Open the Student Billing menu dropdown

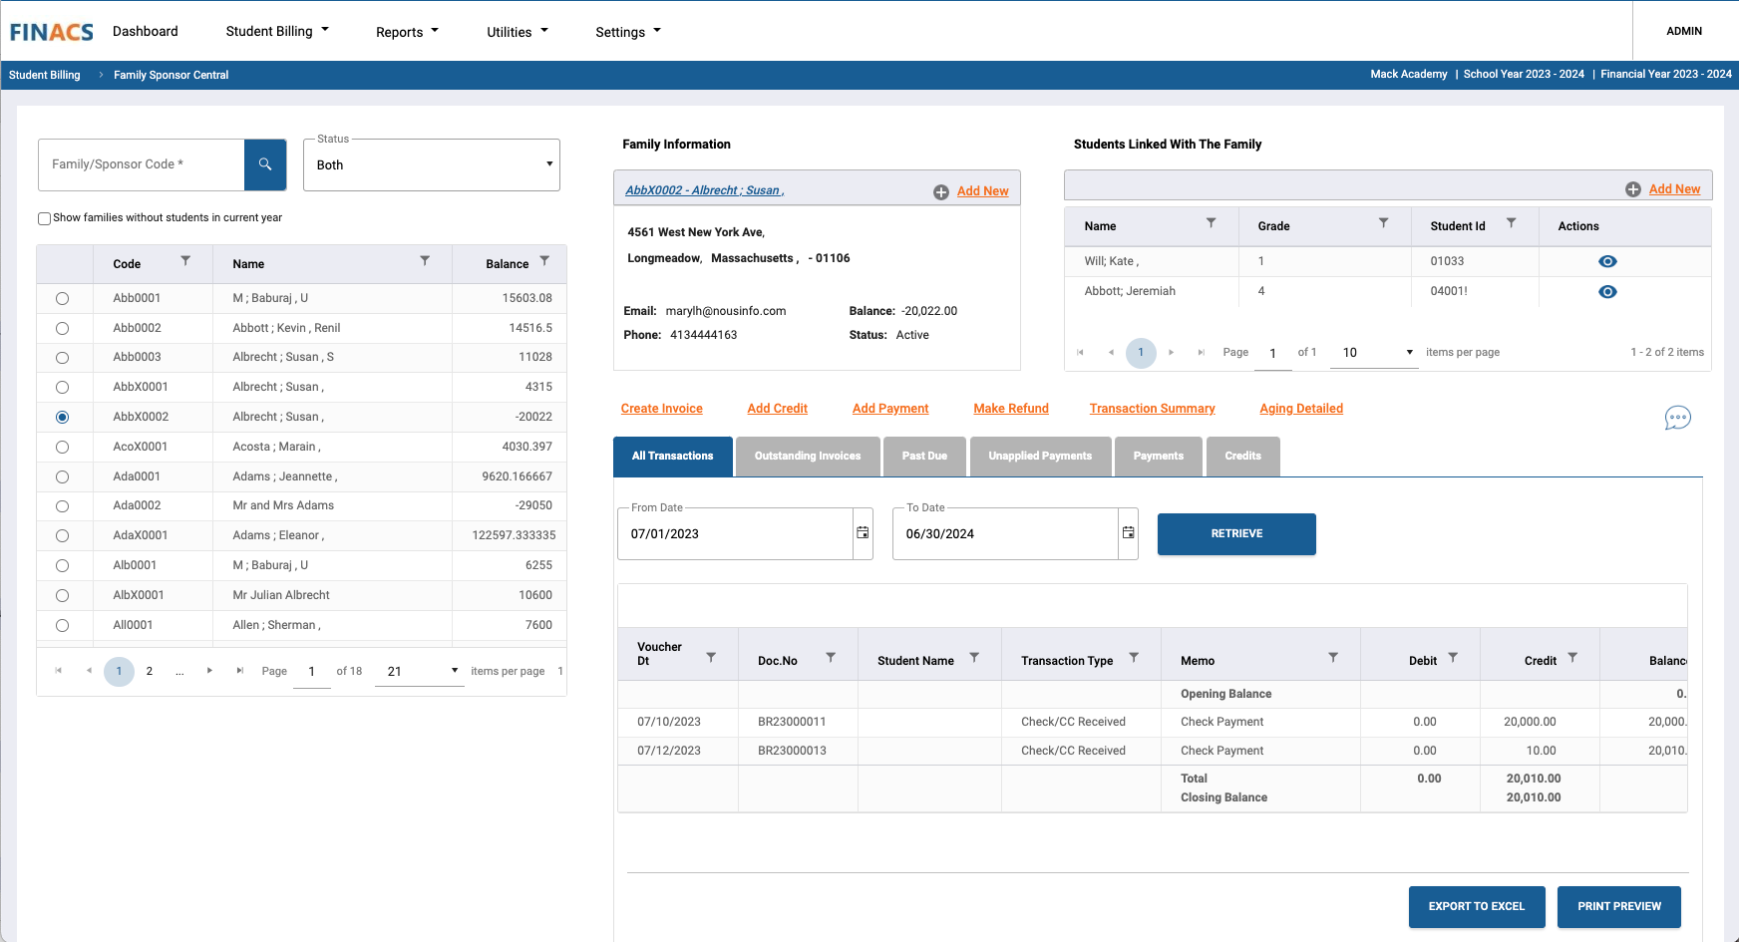pos(277,31)
